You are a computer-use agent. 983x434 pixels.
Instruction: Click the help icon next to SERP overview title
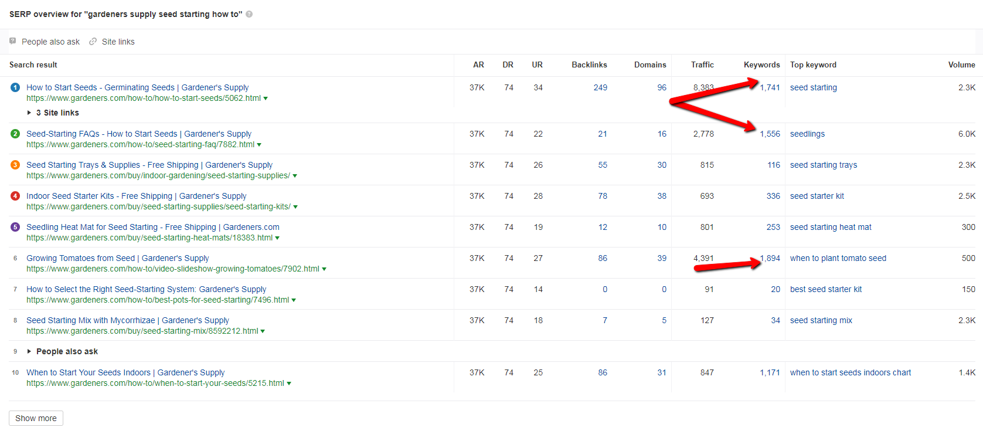click(x=249, y=14)
